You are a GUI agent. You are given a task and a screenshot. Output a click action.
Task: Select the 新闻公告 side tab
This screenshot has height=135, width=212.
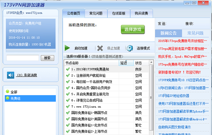(168, 33)
